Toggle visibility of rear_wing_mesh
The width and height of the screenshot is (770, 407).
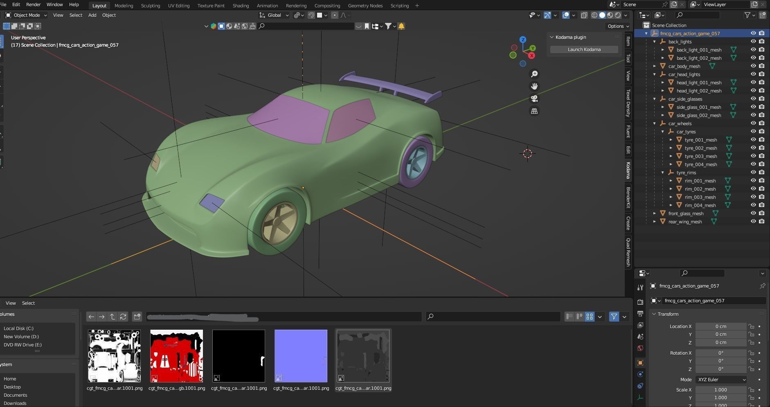tap(753, 222)
